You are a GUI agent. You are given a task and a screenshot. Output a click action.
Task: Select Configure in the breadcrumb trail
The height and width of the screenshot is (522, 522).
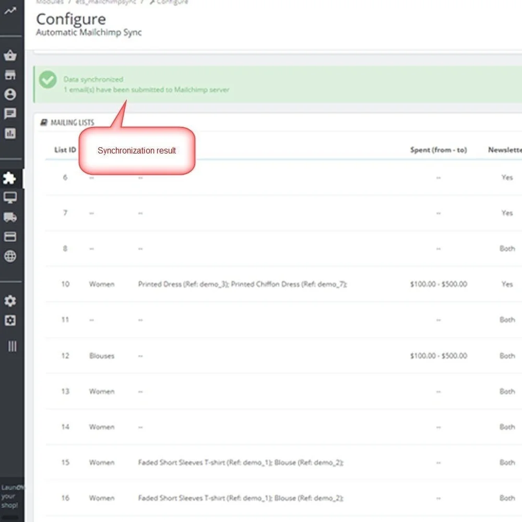click(x=173, y=2)
